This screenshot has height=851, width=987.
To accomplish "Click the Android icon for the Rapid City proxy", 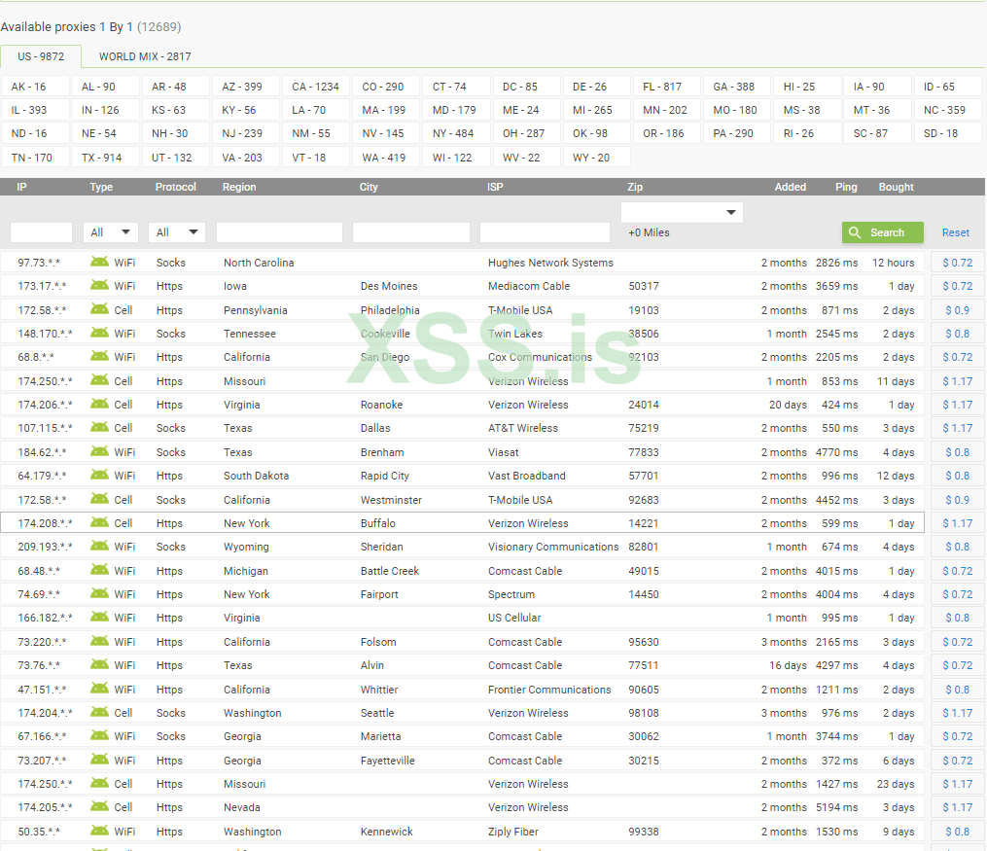I will pyautogui.click(x=99, y=476).
